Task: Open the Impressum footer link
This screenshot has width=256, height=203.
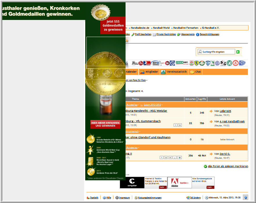Action: [124, 198]
